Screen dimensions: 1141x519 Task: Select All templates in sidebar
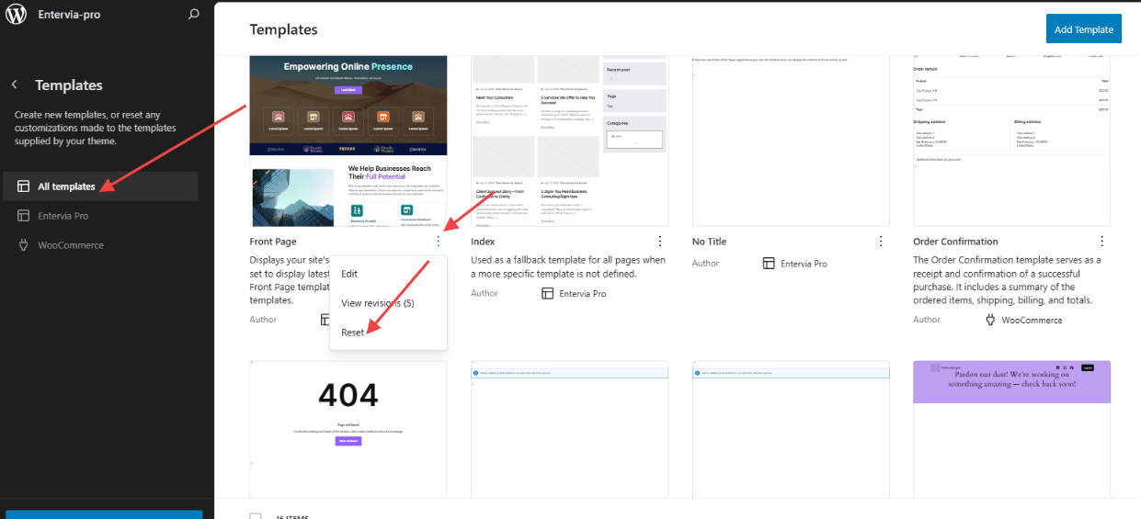(x=99, y=186)
